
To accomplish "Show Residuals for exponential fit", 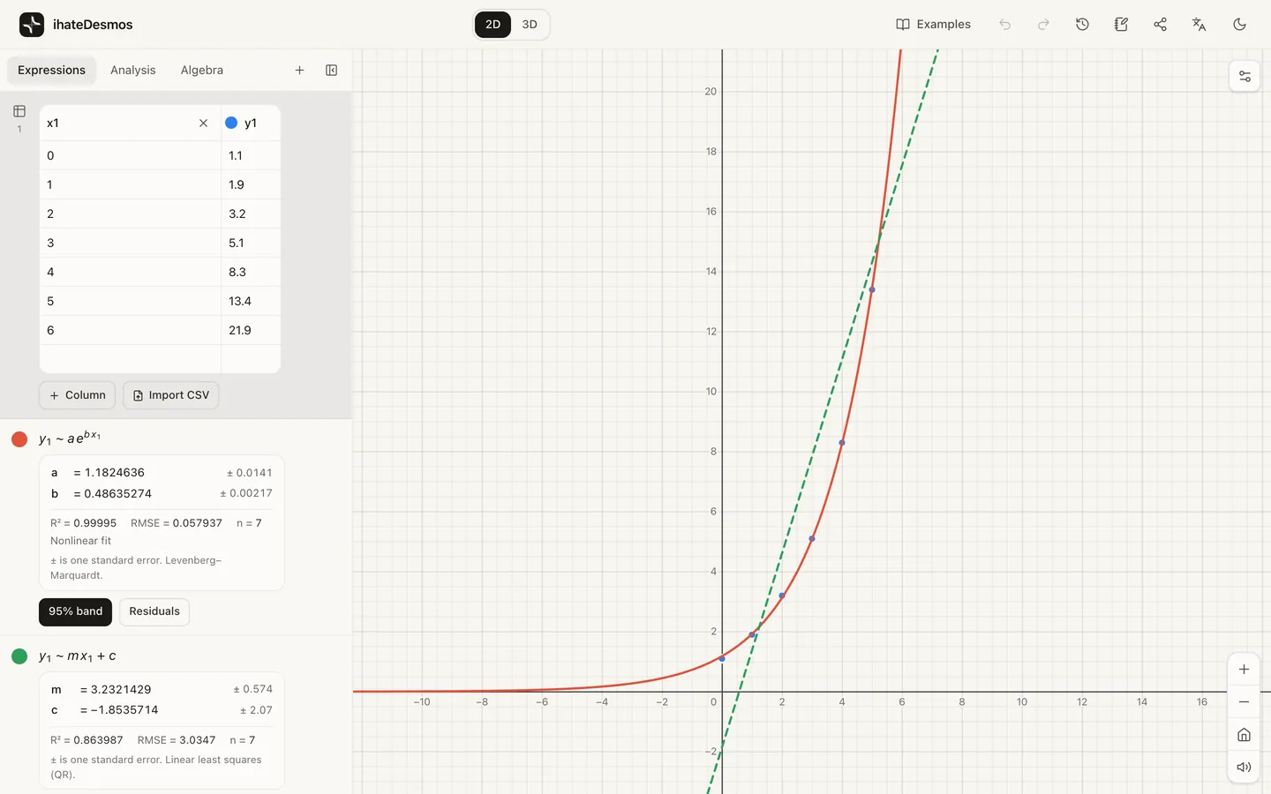I will click(154, 611).
